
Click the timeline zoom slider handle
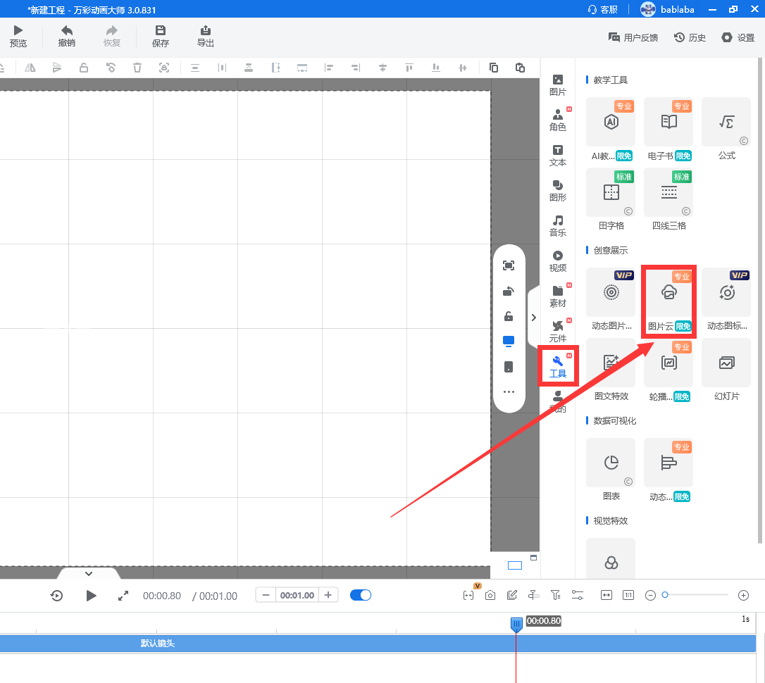(664, 595)
